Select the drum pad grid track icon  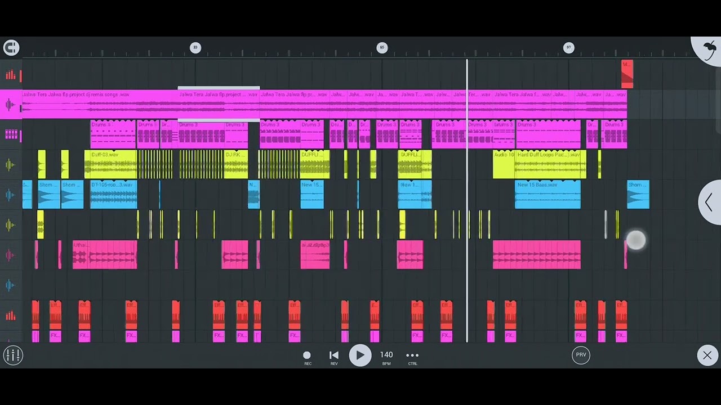[10, 134]
